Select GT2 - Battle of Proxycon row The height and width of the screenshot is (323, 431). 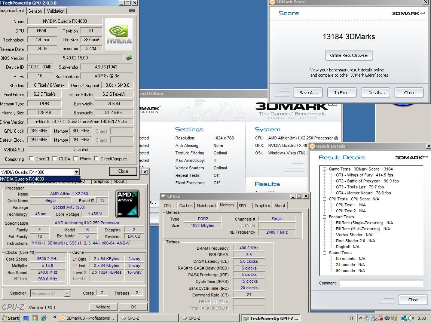pos(367,181)
